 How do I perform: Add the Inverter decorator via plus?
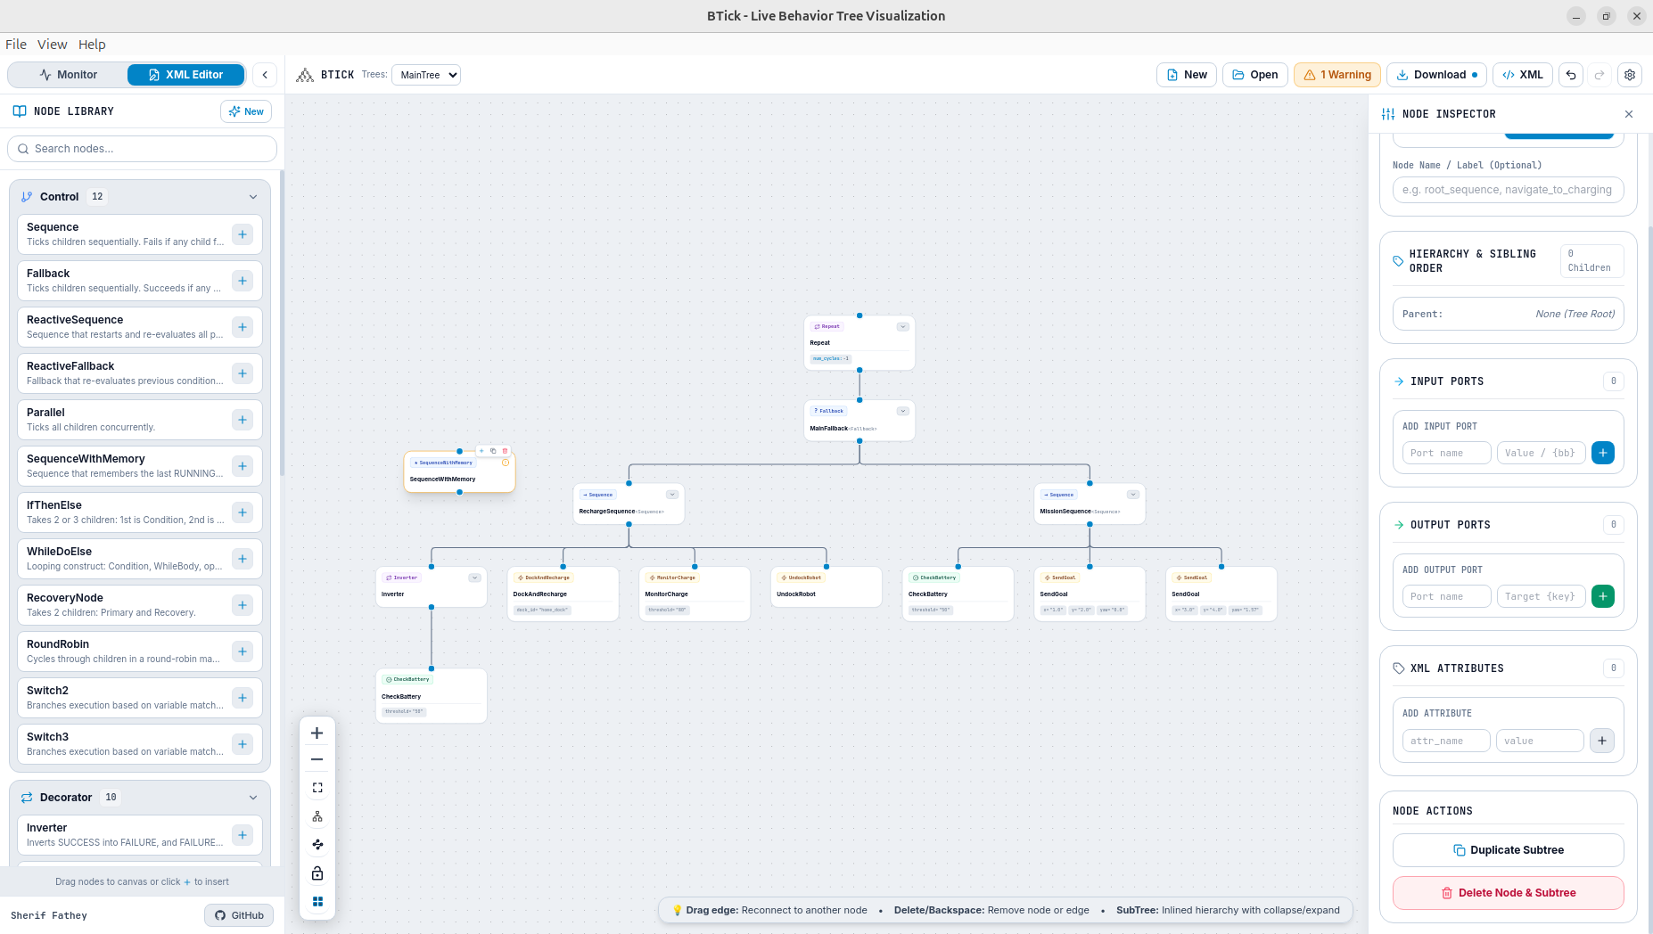coord(243,835)
